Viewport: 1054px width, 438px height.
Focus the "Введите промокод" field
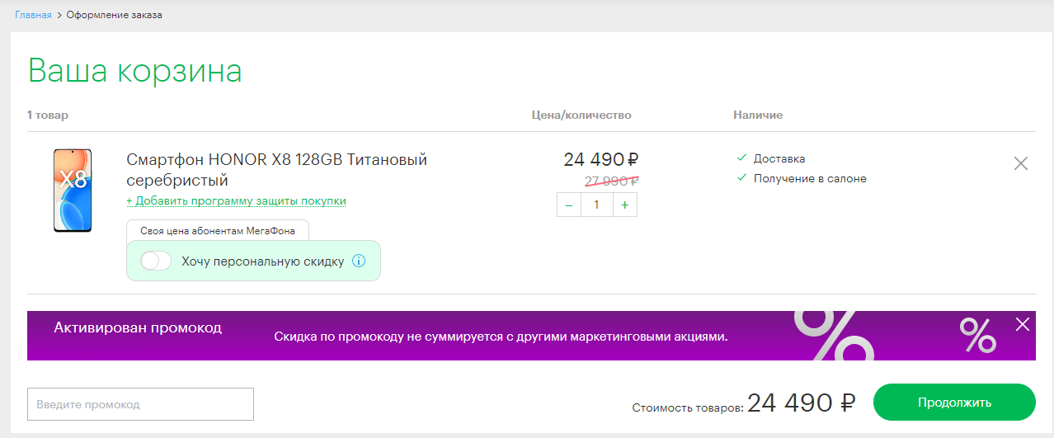click(x=140, y=404)
